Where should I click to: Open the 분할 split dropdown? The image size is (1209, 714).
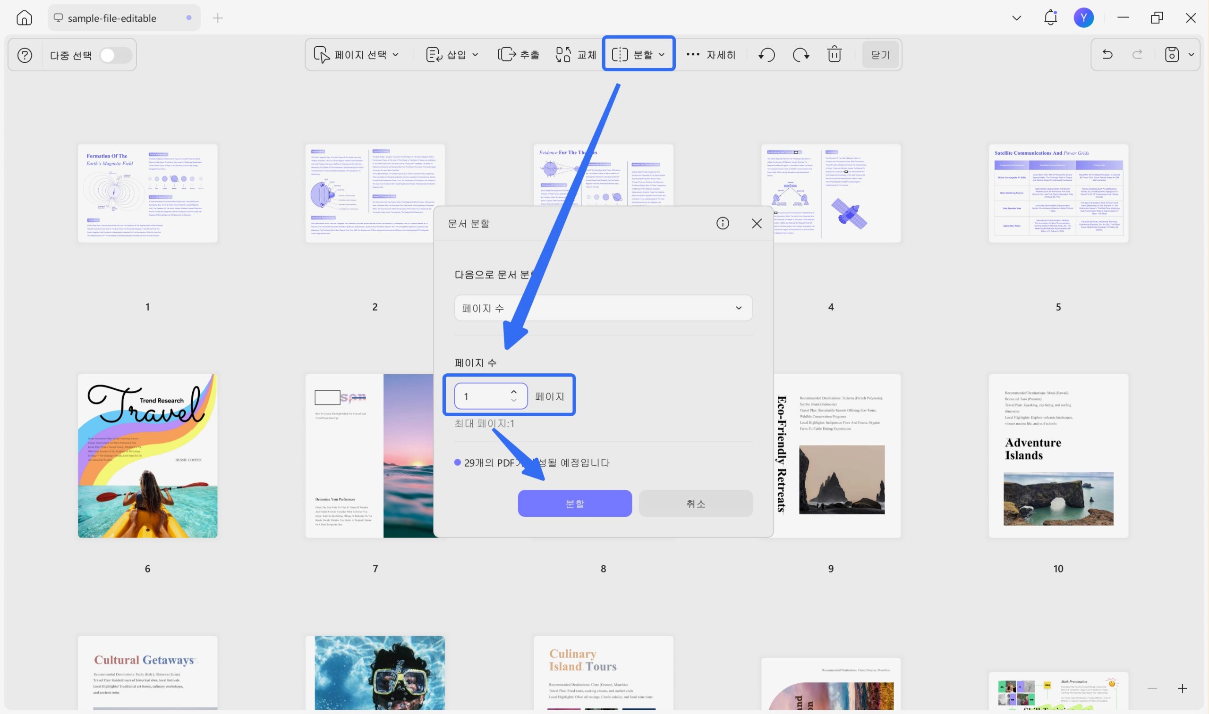(639, 54)
